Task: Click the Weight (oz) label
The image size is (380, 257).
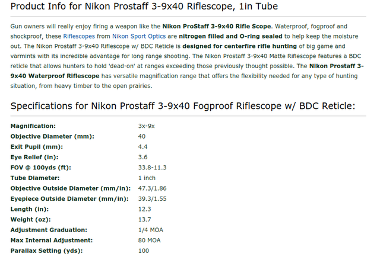Action: click(30, 219)
